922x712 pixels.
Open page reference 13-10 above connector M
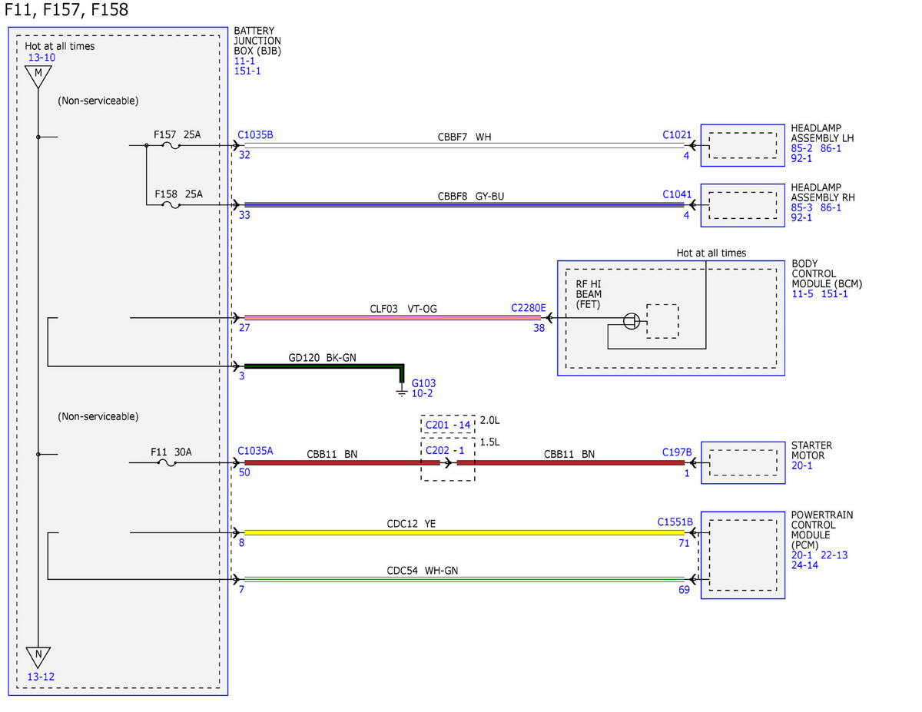click(x=41, y=58)
